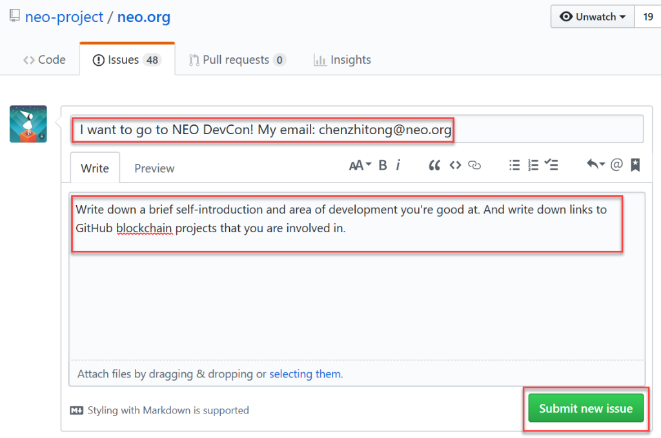
Task: Click the 'selecting them' file link
Action: [x=306, y=374]
